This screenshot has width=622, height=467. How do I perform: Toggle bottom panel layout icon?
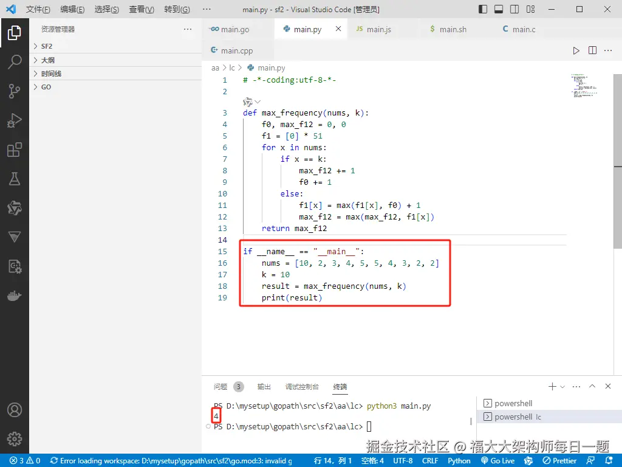coord(499,9)
